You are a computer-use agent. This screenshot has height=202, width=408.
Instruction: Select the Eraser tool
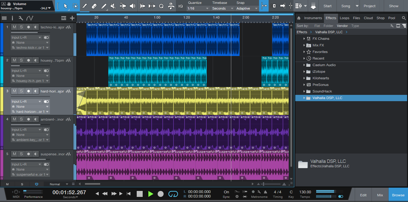pos(95,6)
